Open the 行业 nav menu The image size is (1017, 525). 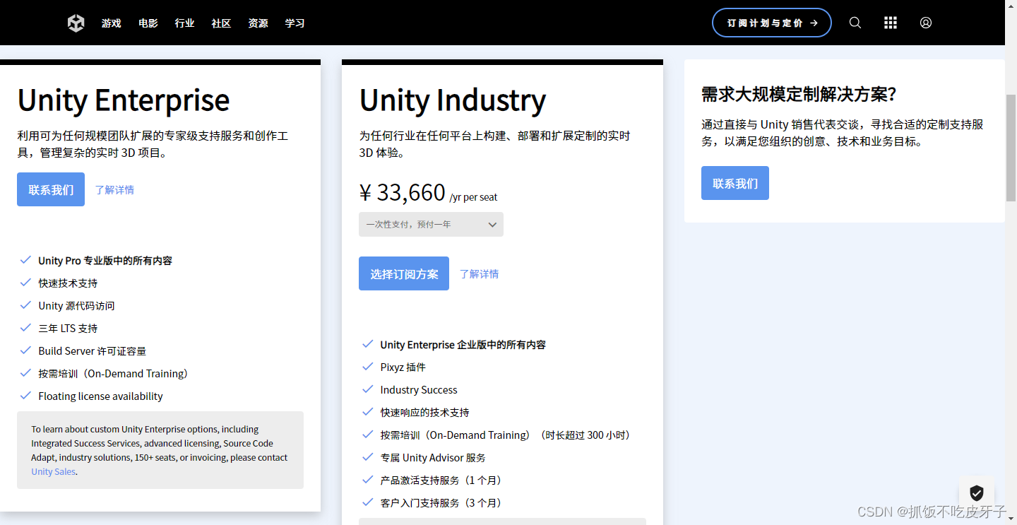pyautogui.click(x=185, y=23)
